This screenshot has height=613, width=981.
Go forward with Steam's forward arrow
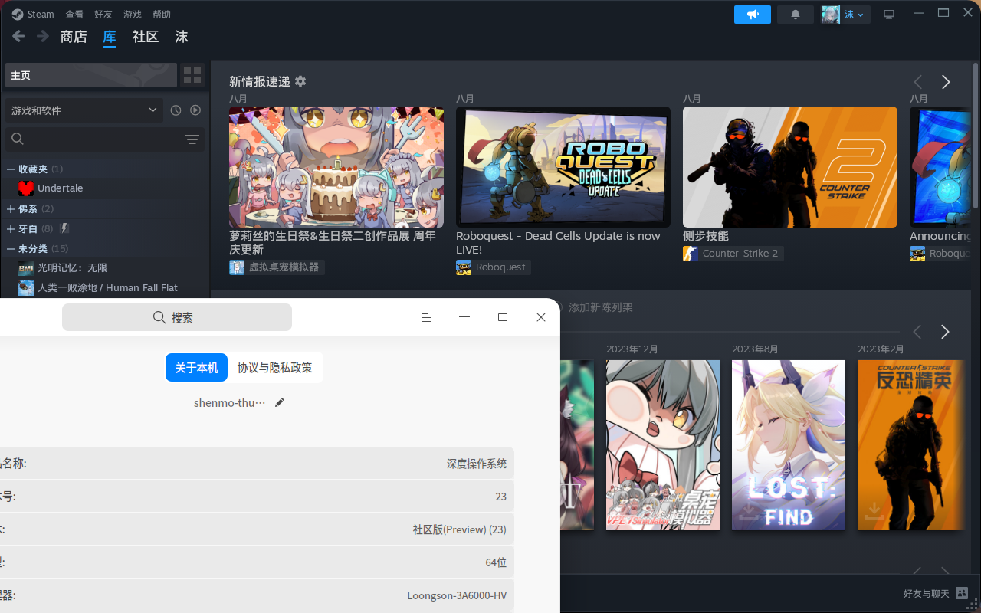[43, 36]
